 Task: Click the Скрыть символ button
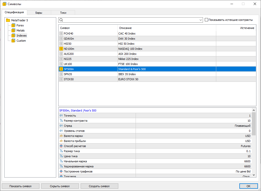[x=60, y=186]
